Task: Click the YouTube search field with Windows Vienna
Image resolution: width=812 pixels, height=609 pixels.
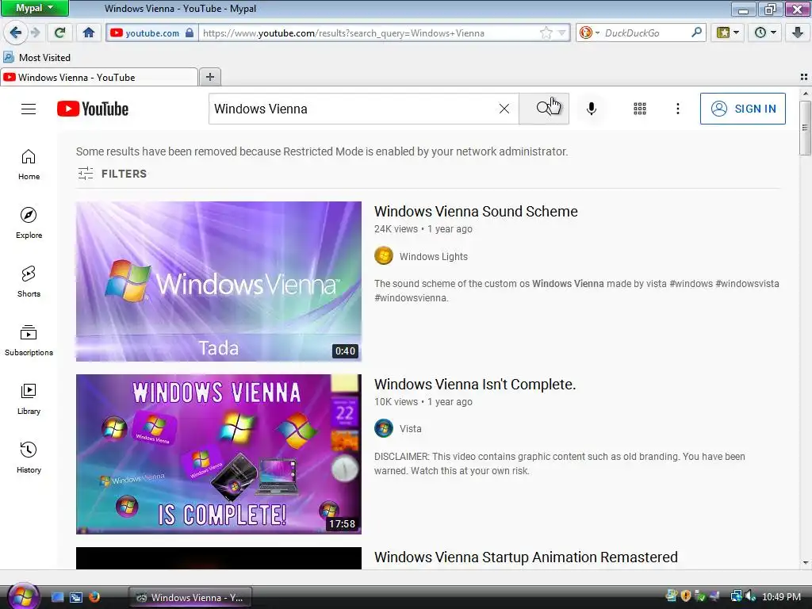Action: point(352,109)
